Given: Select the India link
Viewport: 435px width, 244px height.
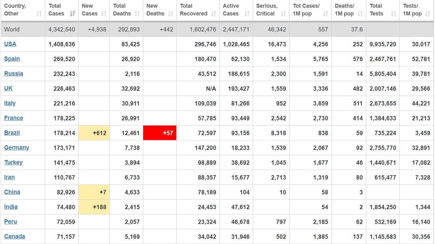Looking at the screenshot, I should point(11,207).
